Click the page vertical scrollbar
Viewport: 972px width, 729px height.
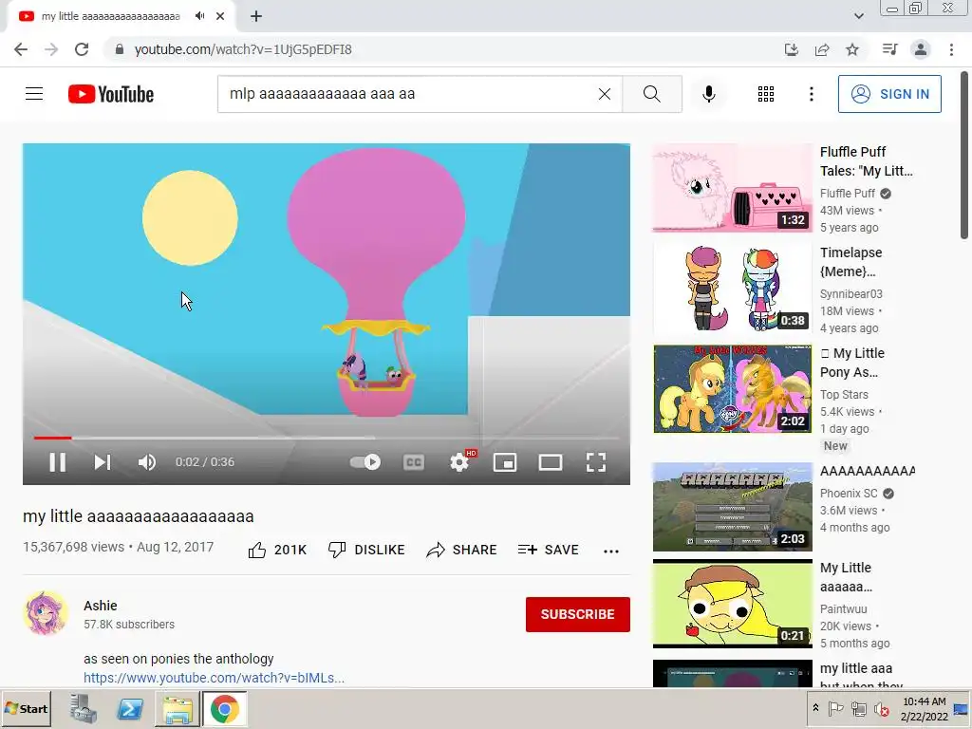963,155
